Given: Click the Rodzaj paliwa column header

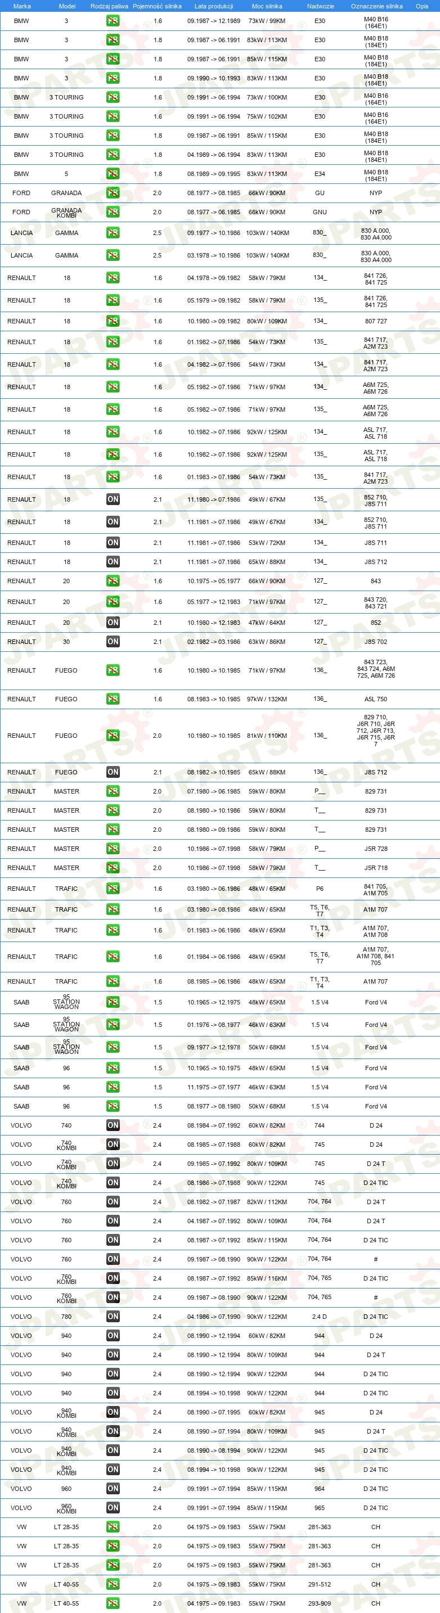Looking at the screenshot, I should pyautogui.click(x=109, y=6).
